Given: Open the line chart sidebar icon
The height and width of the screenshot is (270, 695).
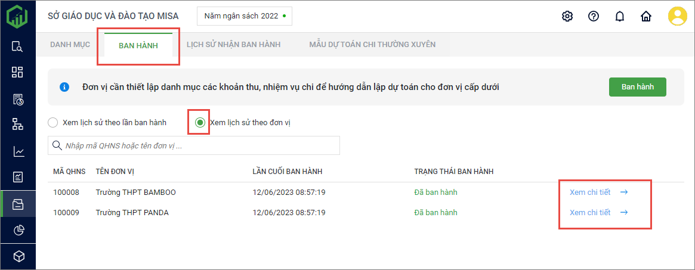Looking at the screenshot, I should 18,151.
